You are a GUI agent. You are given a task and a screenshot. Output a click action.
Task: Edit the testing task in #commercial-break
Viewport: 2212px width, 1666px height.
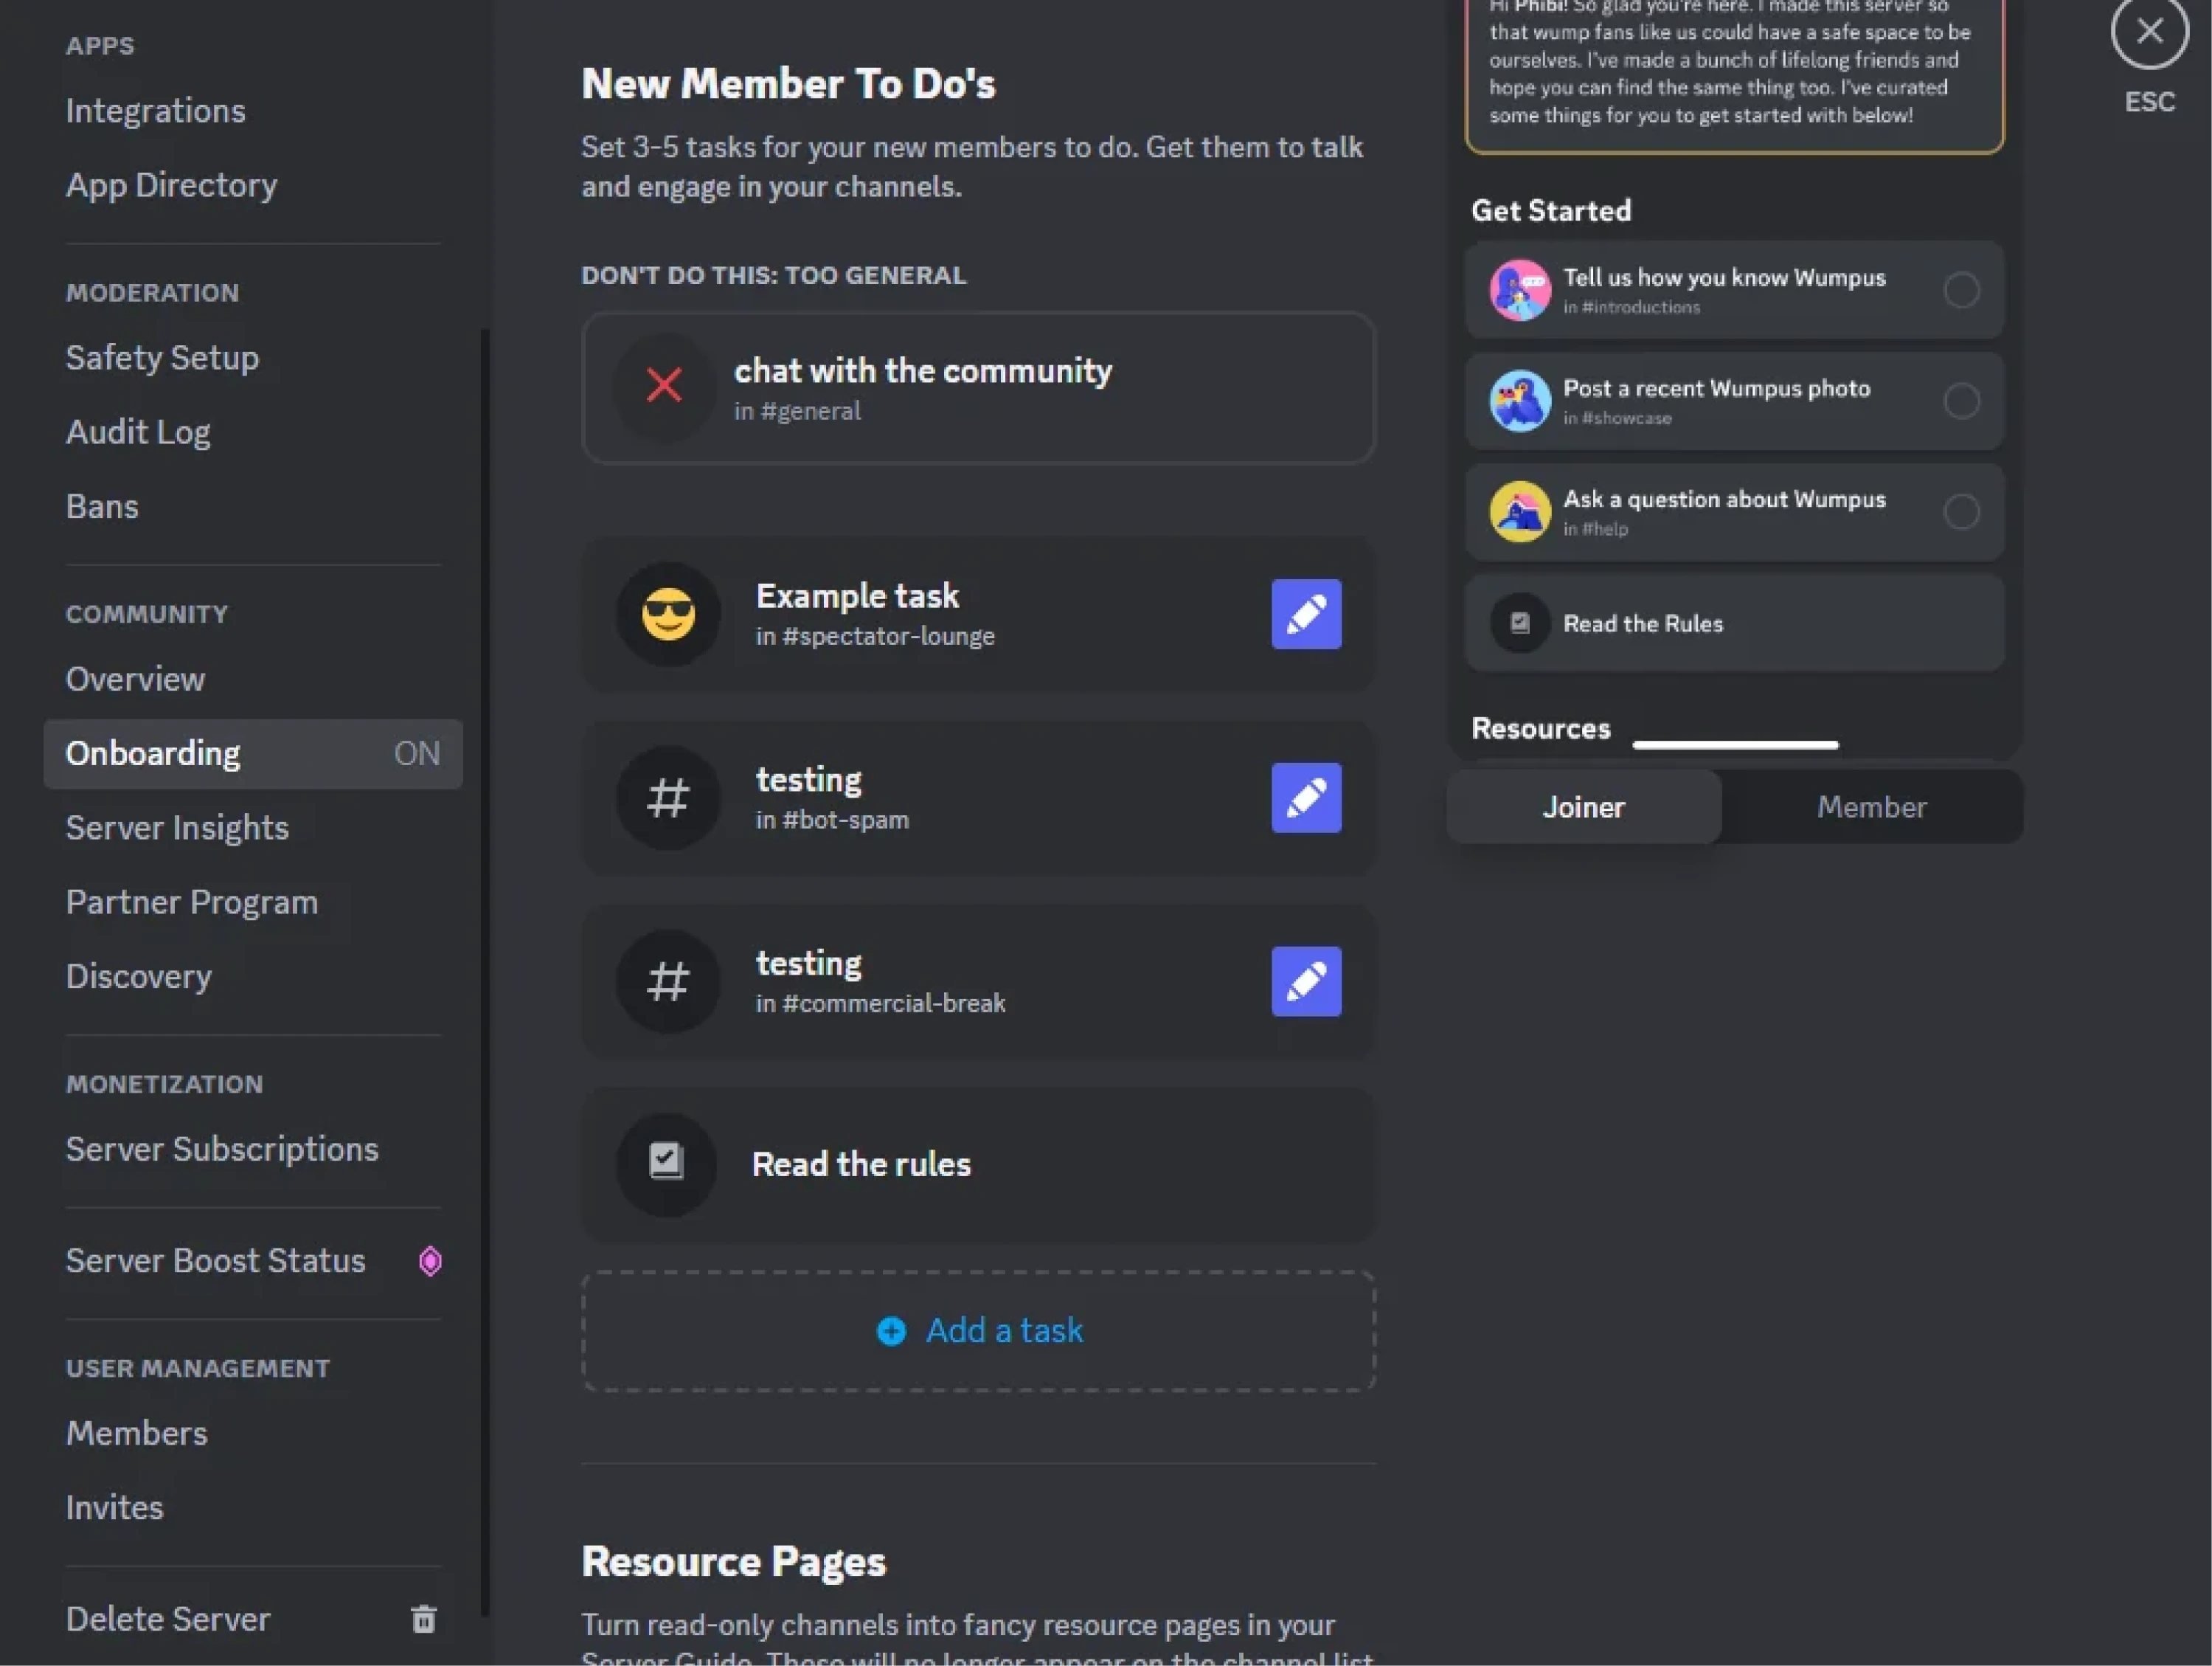click(1306, 981)
